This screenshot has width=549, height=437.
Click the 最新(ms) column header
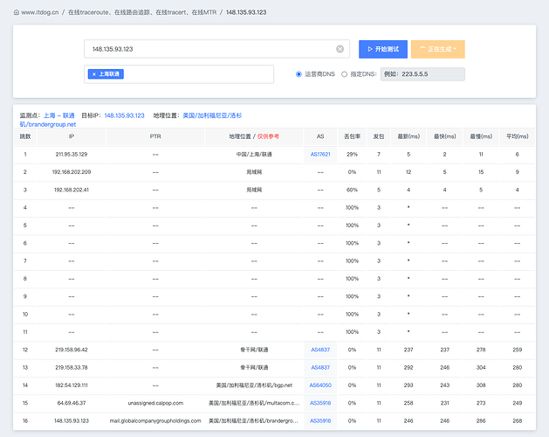click(x=408, y=136)
